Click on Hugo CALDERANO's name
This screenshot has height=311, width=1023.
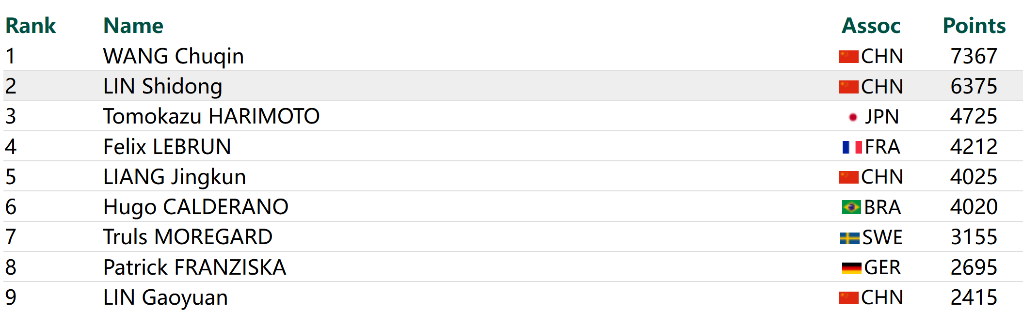point(196,207)
